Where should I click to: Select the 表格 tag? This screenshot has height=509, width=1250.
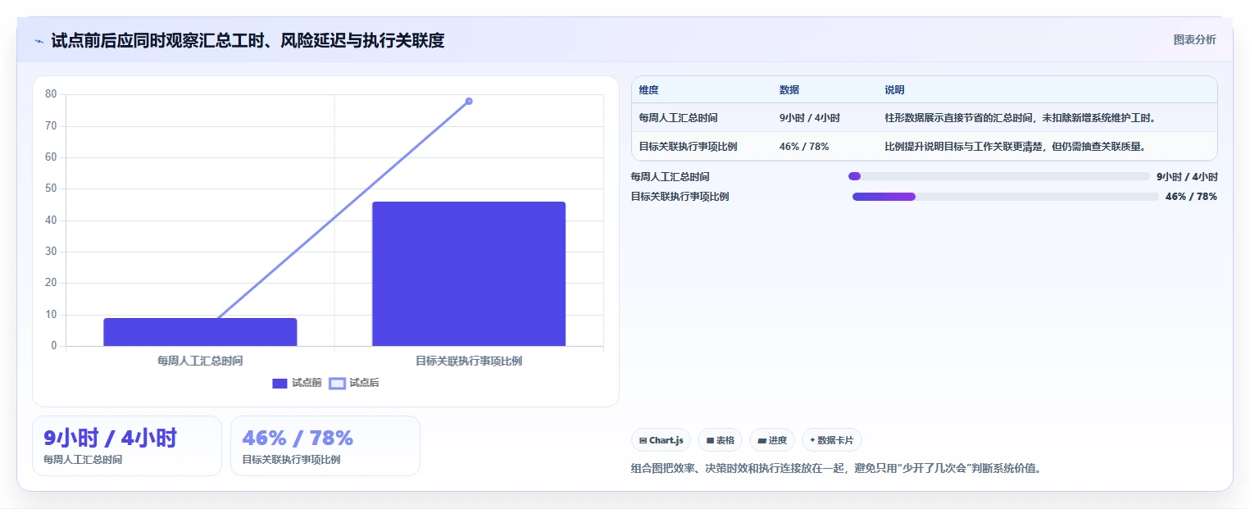point(720,440)
